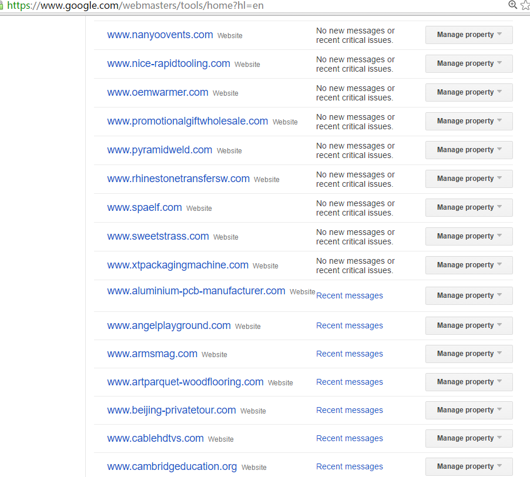Click the zoom magnifier icon in address bar

(x=513, y=5)
